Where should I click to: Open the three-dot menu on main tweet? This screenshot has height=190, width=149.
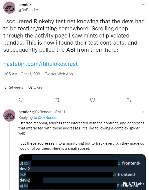(143, 5)
